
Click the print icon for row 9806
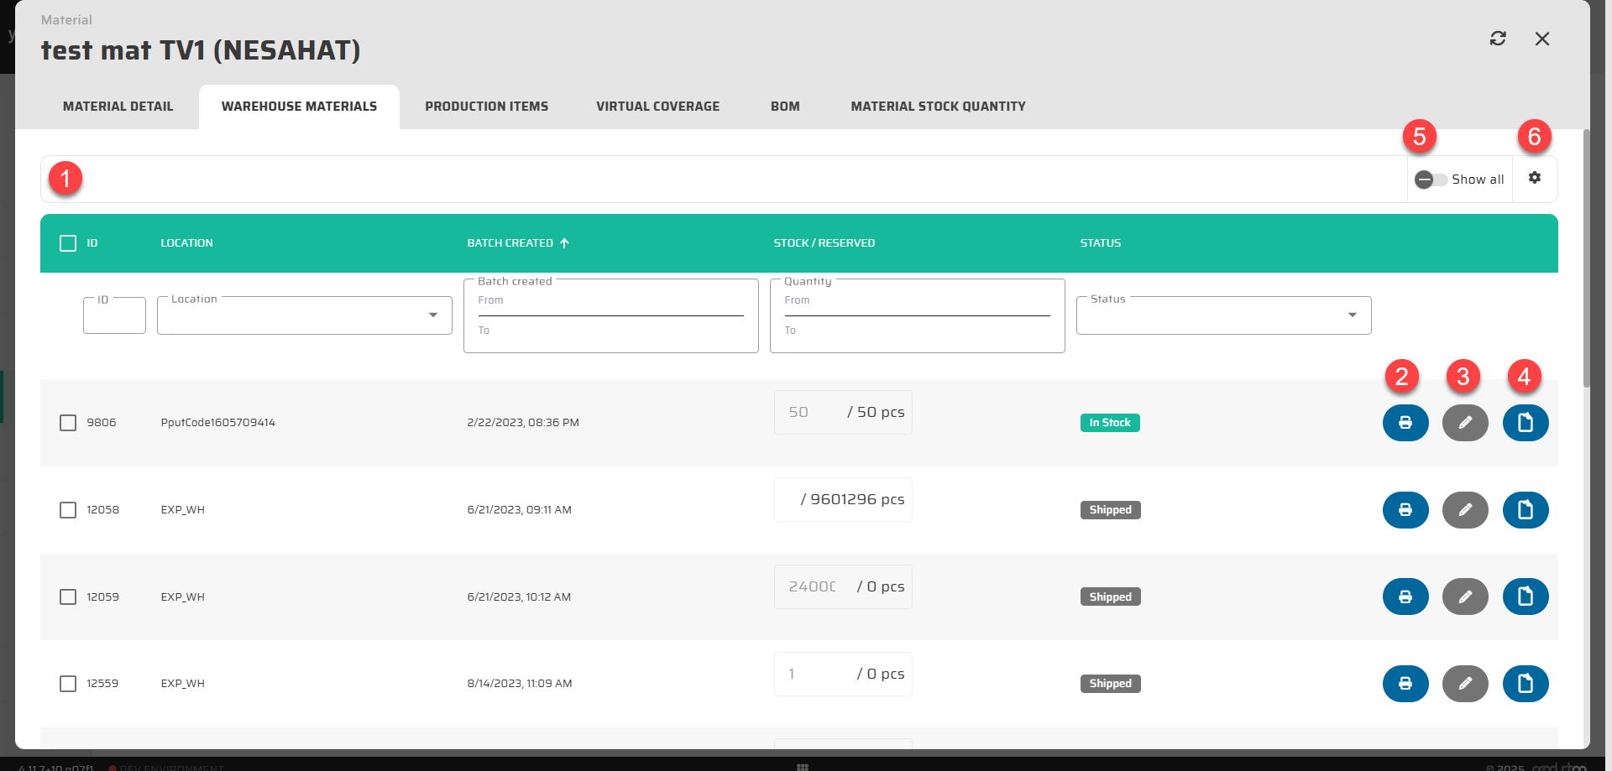[1405, 423]
